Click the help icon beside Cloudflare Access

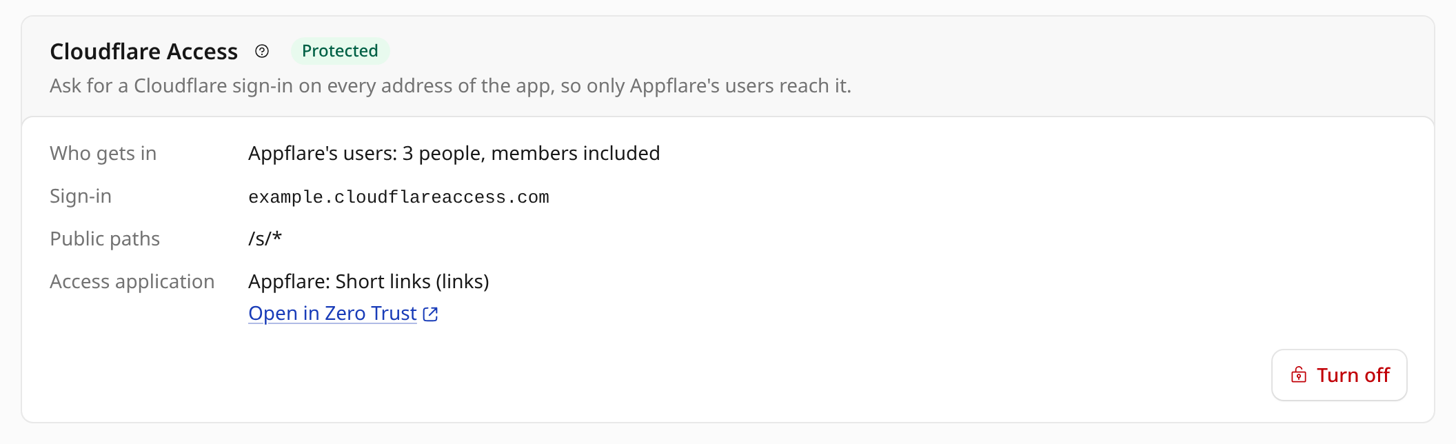[x=262, y=51]
